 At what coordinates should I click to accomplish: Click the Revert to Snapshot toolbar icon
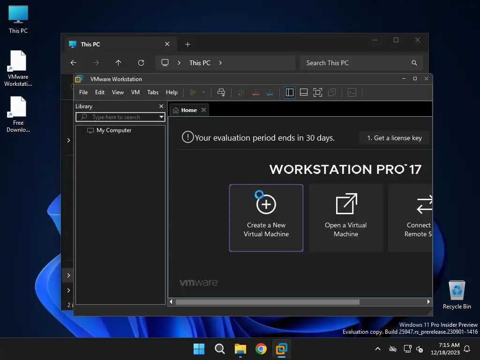pos(255,92)
